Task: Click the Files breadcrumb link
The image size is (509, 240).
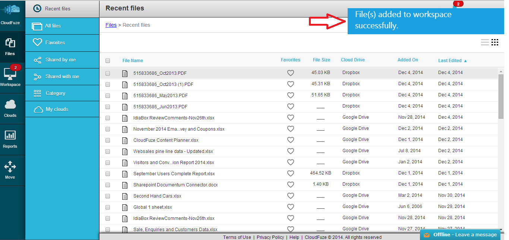Action: (111, 25)
